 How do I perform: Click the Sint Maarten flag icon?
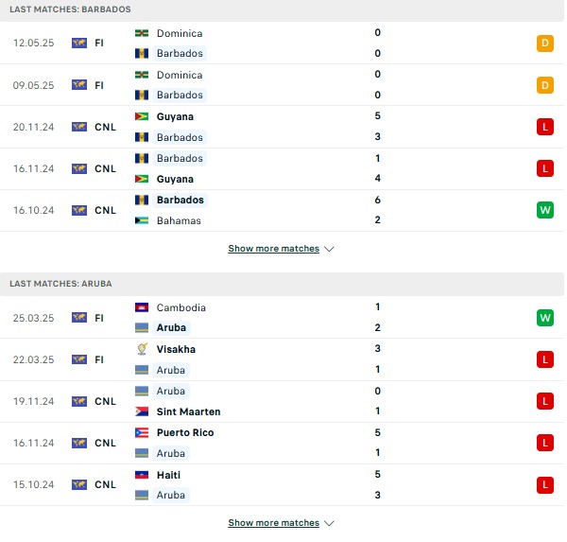pos(142,411)
